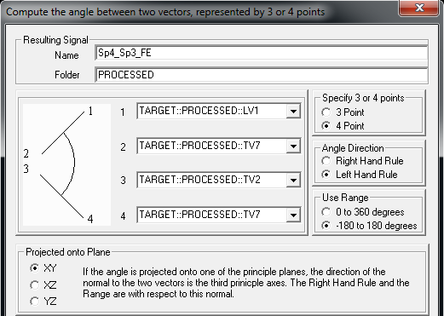Viewport: 444px width, 316px height.
Task: Open dropdown arrow for point 4 TV7
Action: pos(293,215)
